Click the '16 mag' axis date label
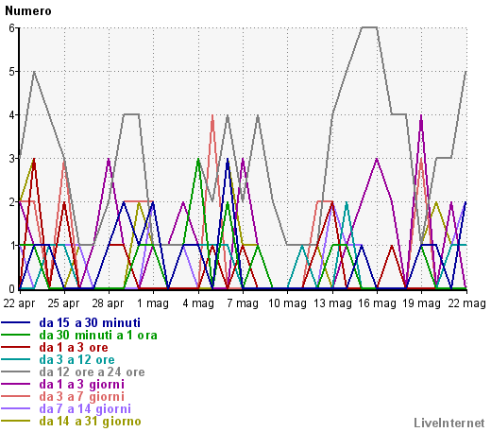 (x=377, y=303)
